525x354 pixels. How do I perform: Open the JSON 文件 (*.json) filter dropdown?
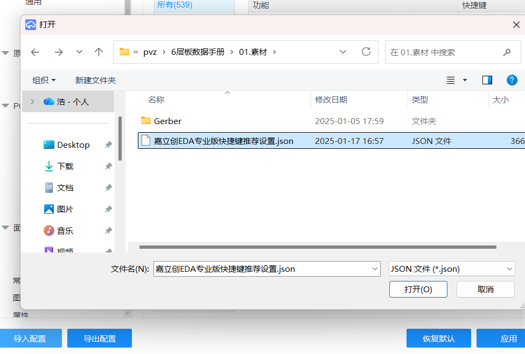452,269
